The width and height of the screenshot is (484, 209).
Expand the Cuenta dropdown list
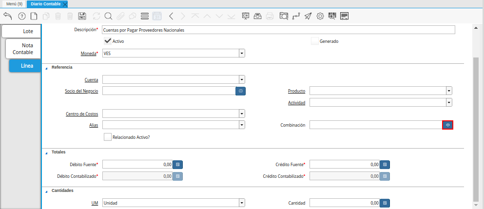tap(241, 79)
